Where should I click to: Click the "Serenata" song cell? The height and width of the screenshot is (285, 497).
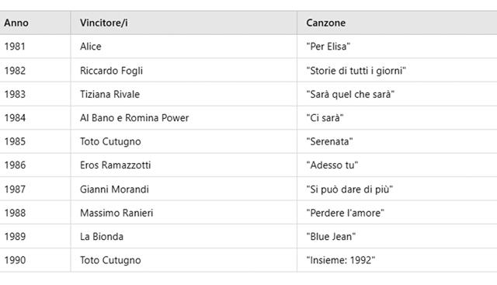click(x=397, y=141)
